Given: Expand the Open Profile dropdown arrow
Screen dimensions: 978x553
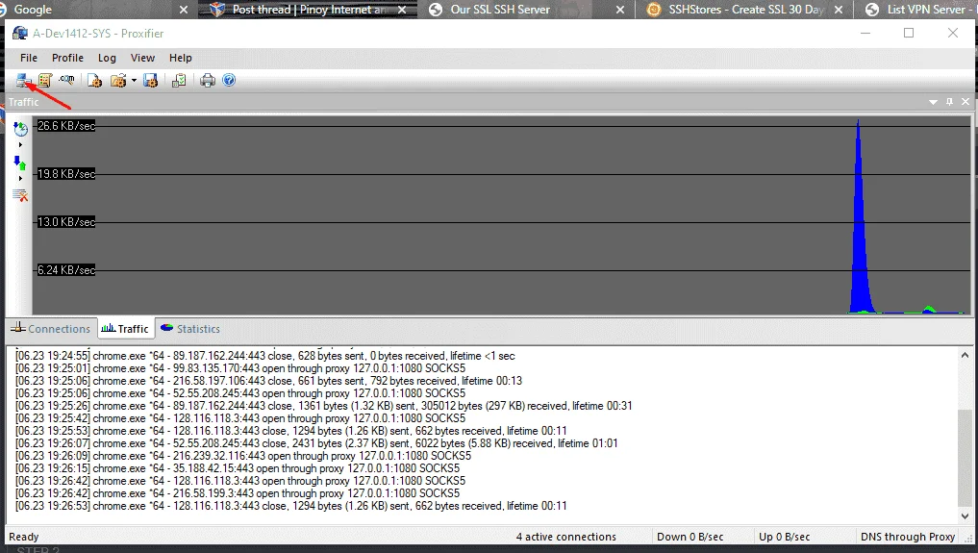Looking at the screenshot, I should (x=134, y=81).
